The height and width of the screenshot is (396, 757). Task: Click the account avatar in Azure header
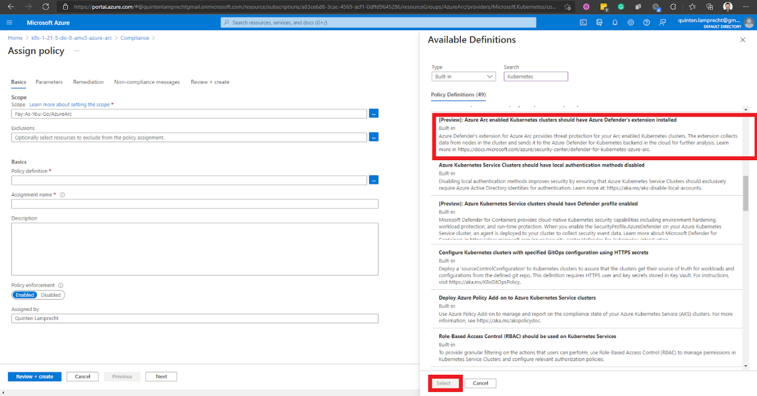tap(749, 23)
